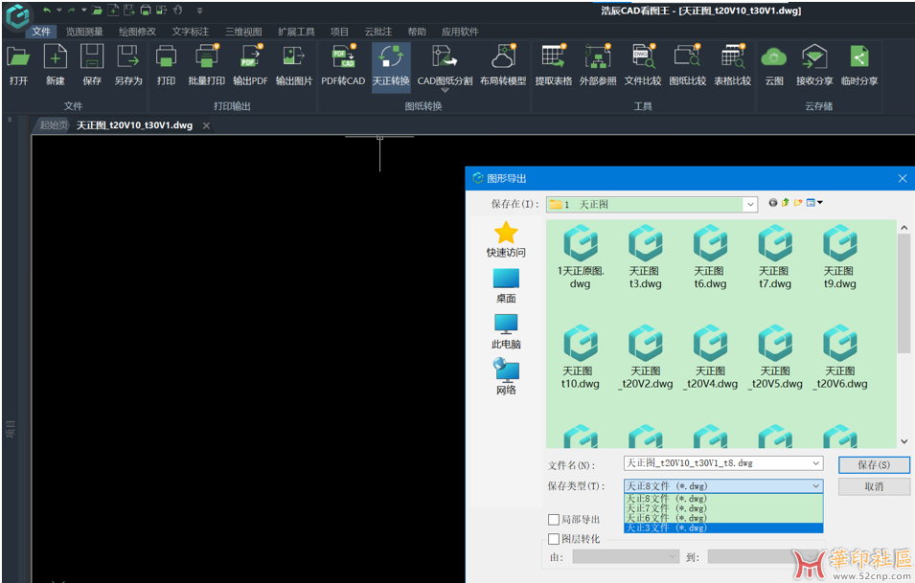
Task: Select 快速访问 in the dialog sidebar
Action: [506, 239]
